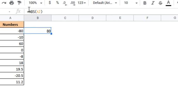Viewport: 178px width, 100px height.
Task: Click in the =ABS(A2) formula bar
Action: coord(101,12)
